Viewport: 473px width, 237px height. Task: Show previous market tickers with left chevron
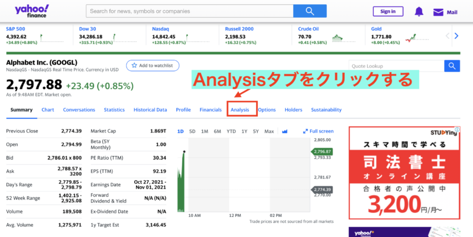pos(448,36)
